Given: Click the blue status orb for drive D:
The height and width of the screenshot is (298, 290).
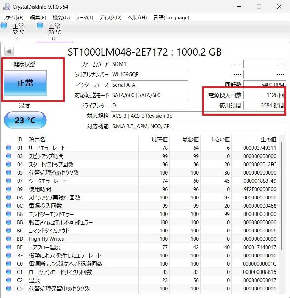Looking at the screenshot, I should click(x=40, y=25).
